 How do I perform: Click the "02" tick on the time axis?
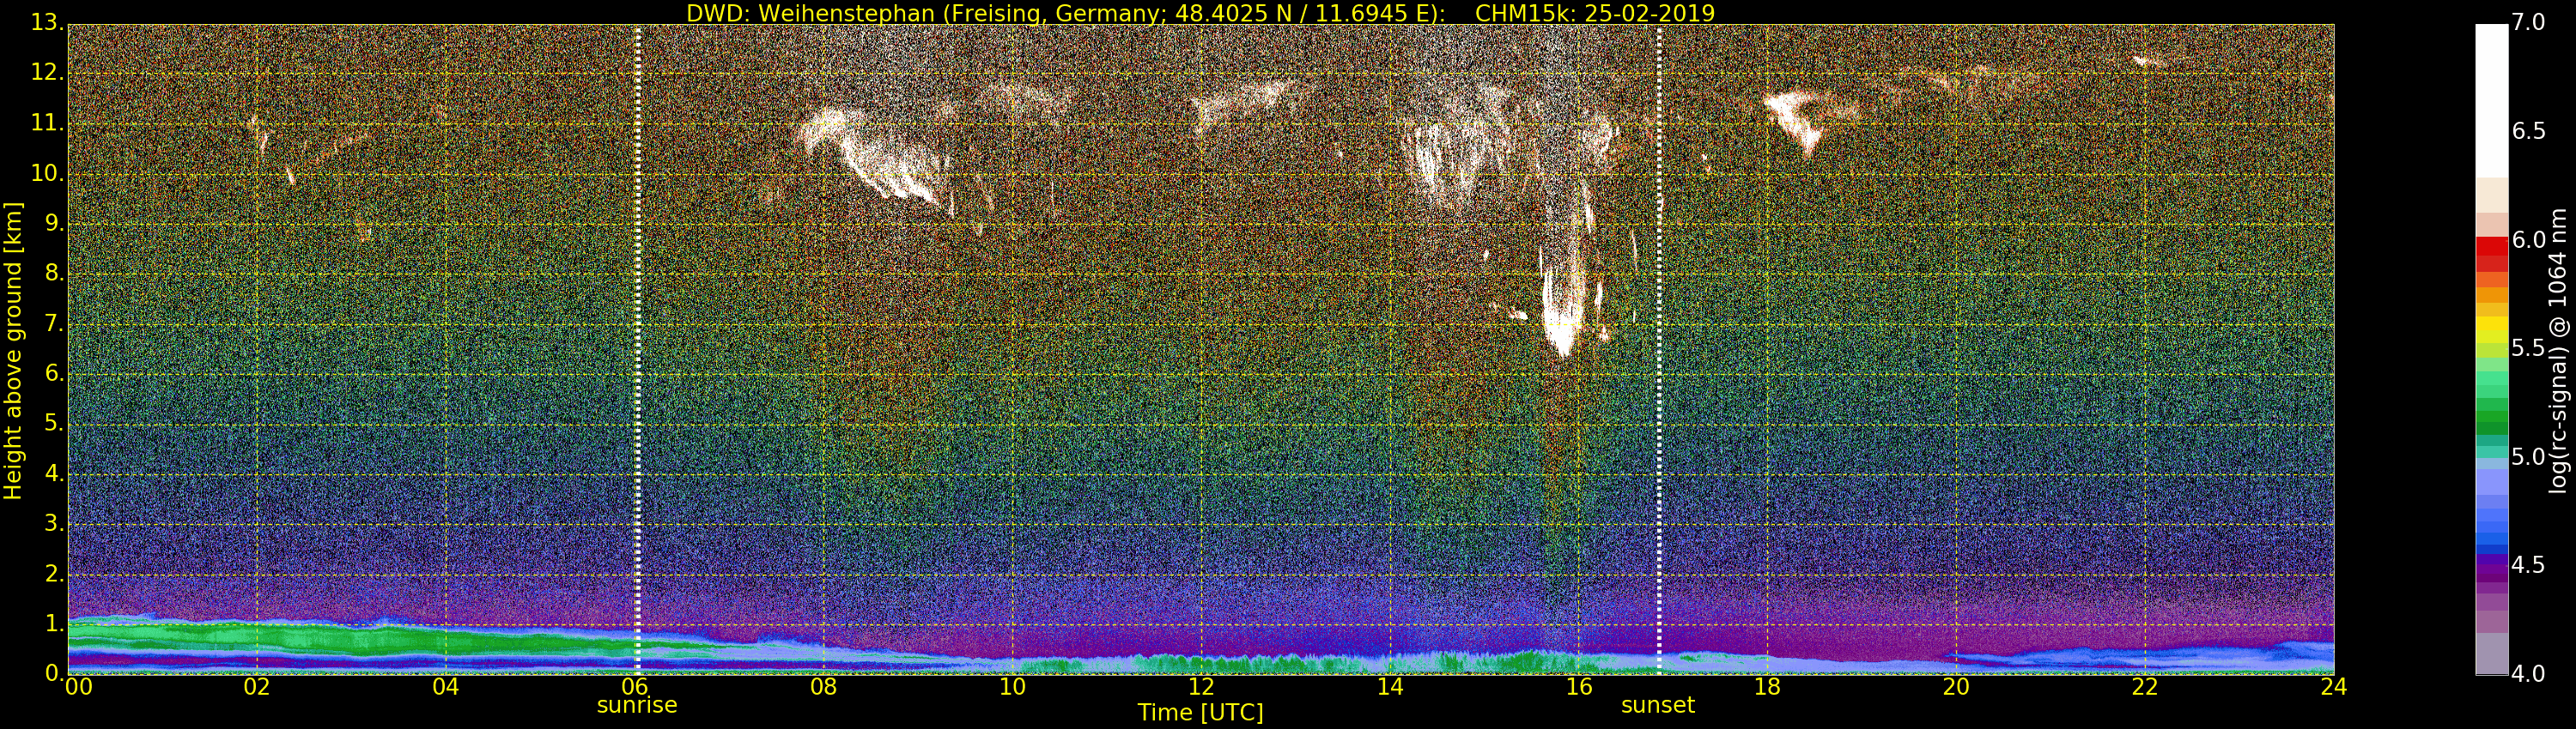click(x=257, y=686)
